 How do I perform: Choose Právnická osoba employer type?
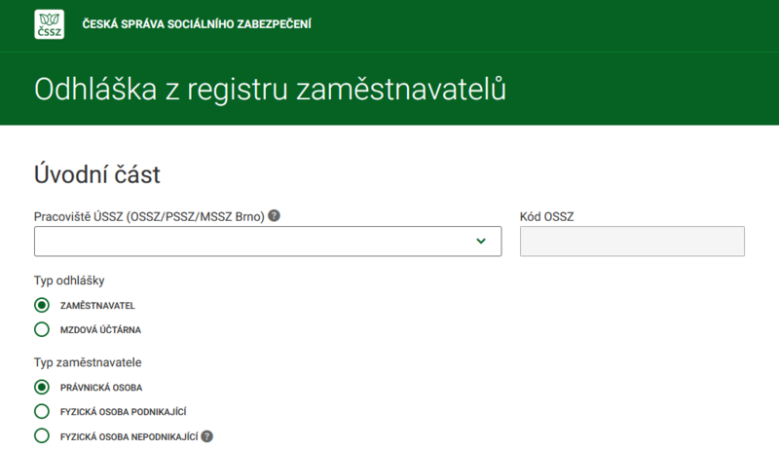click(42, 387)
